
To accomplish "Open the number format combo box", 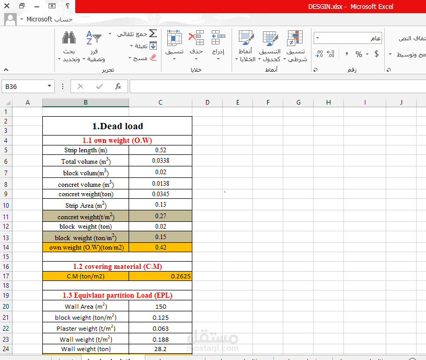I will pos(348,38).
